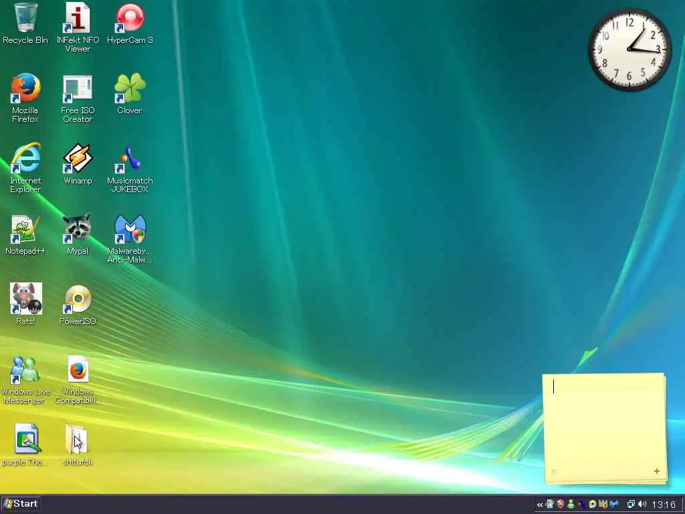This screenshot has height=514, width=685.
Task: Delete the sticky note with the X
Action: coord(554,471)
